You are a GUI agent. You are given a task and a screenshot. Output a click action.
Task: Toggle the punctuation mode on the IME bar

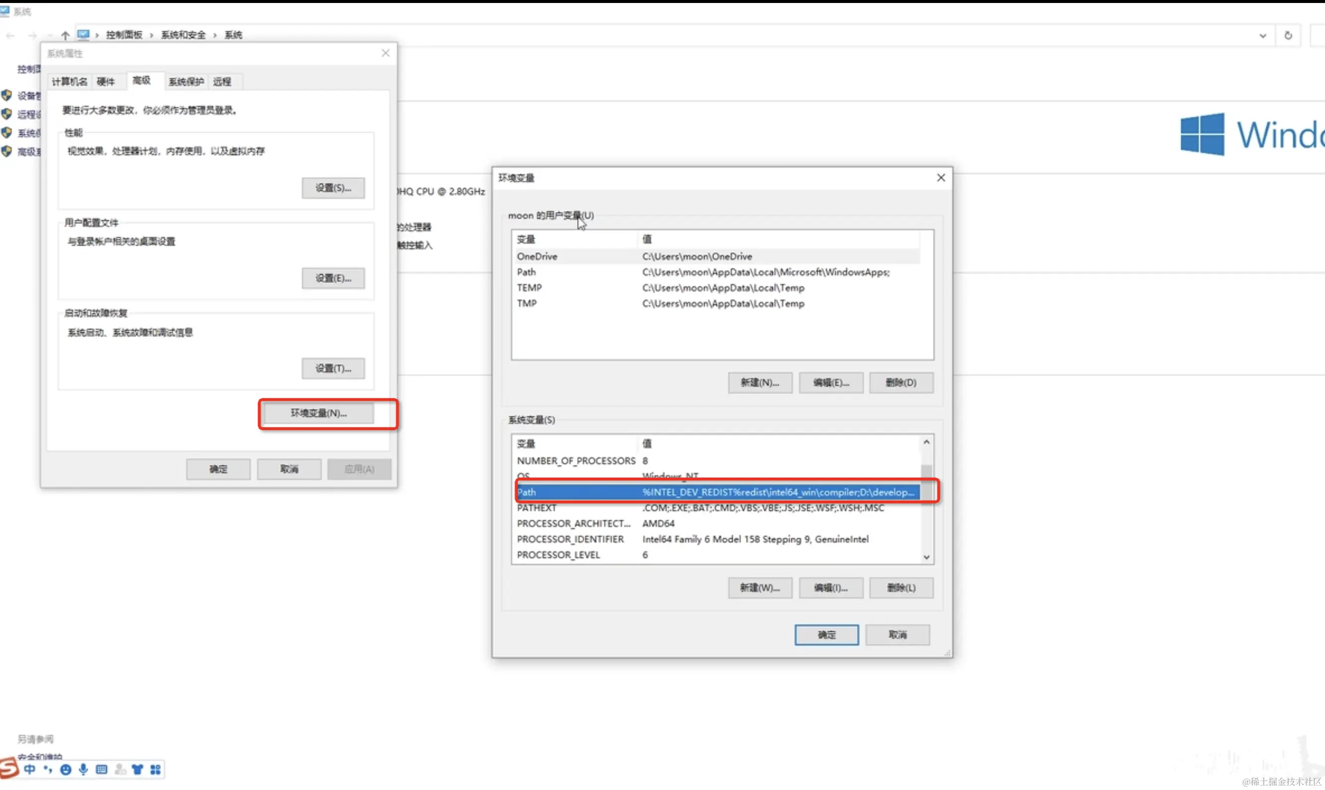(48, 769)
